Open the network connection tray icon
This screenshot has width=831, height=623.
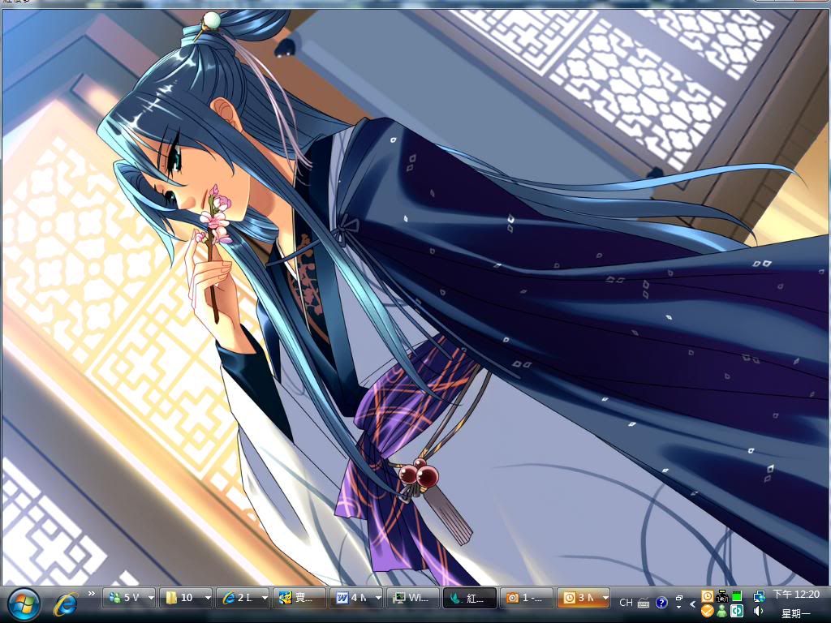[760, 596]
